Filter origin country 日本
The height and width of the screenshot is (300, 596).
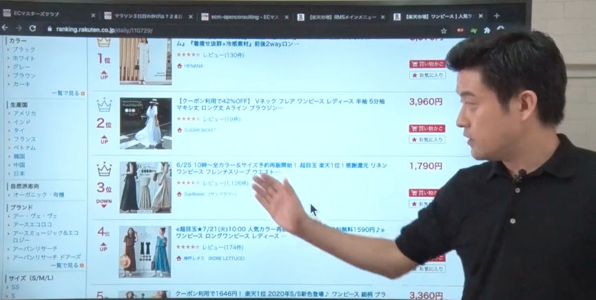(x=19, y=173)
